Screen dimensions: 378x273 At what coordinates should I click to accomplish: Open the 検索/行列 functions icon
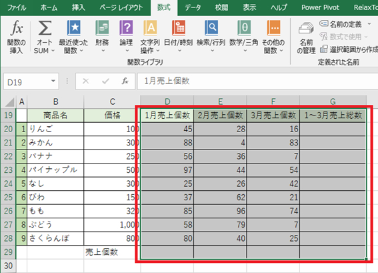(x=211, y=28)
